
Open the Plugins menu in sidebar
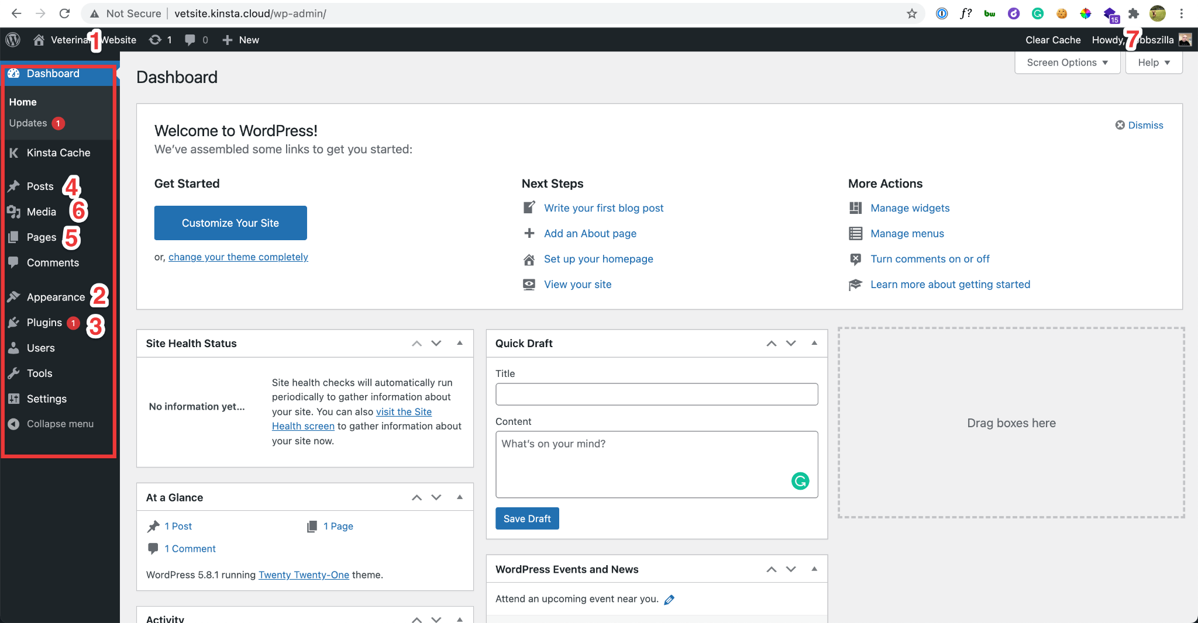[44, 323]
